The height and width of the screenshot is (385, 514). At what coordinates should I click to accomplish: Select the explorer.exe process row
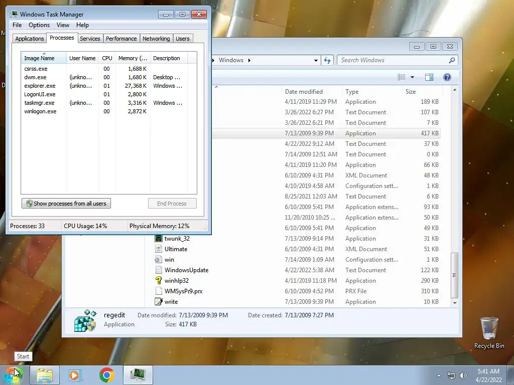[109, 86]
